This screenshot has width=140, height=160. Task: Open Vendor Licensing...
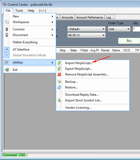pyautogui.click(x=92, y=108)
